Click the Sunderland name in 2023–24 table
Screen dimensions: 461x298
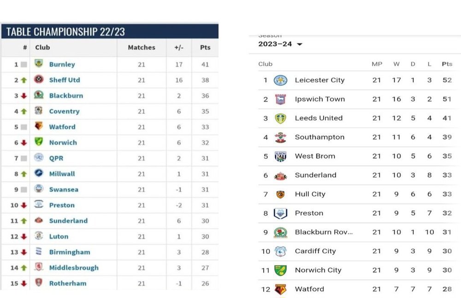coord(315,175)
